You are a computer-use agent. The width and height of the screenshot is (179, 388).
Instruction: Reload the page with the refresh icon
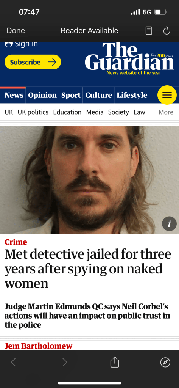point(167,31)
